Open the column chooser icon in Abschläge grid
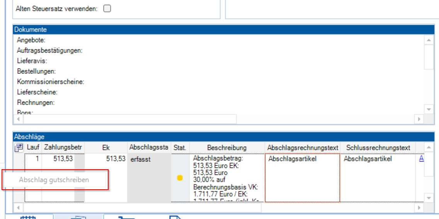 click(x=19, y=148)
